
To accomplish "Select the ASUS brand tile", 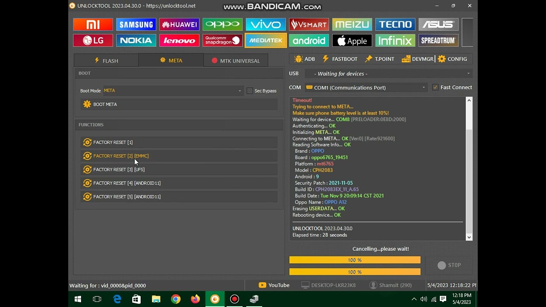I will click(438, 24).
